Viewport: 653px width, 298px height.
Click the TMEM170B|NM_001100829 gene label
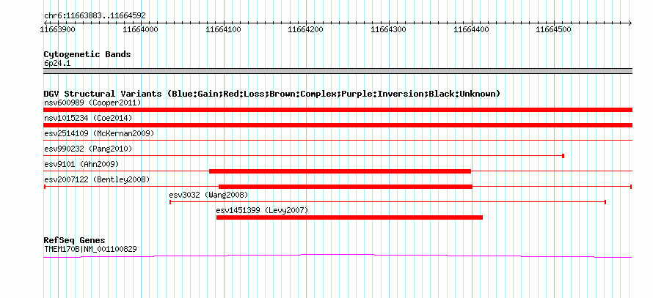coord(90,250)
